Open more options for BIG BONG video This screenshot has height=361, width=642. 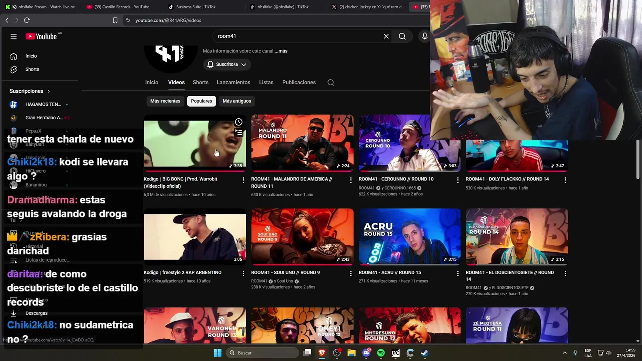[243, 180]
